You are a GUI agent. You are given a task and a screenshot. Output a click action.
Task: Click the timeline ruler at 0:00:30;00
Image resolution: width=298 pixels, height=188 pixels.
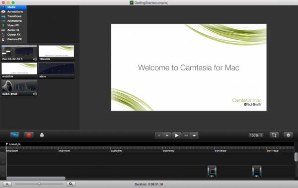coord(116,151)
